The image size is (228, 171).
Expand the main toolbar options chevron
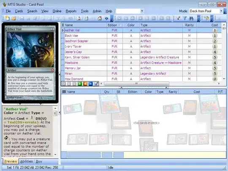point(111,18)
